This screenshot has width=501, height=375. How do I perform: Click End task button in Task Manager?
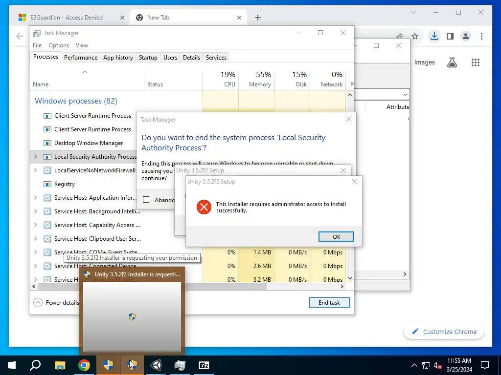[x=329, y=303]
